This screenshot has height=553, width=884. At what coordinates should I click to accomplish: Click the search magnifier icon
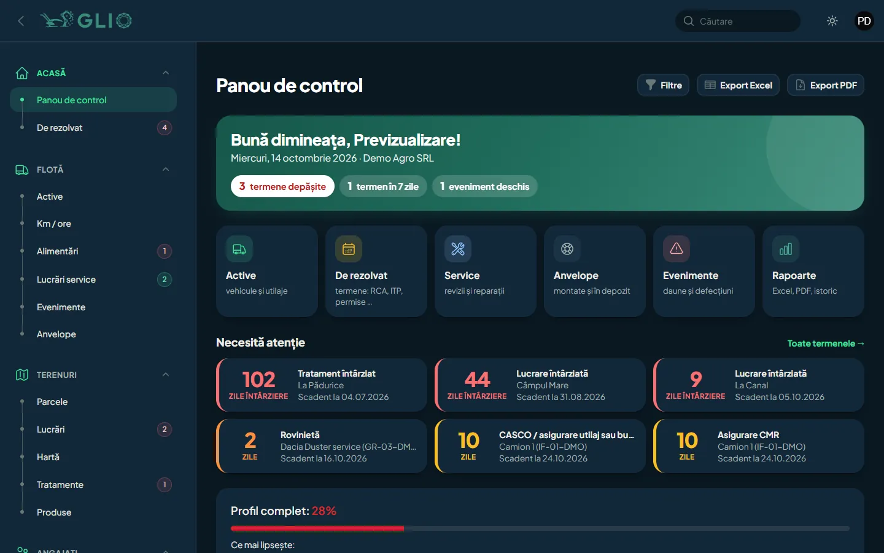[689, 21]
